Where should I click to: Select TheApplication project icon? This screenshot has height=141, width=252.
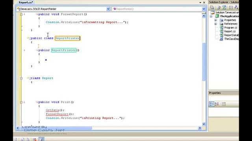point(217,16)
